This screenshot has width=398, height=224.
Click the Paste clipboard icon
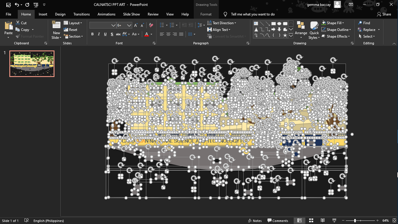tap(9, 26)
